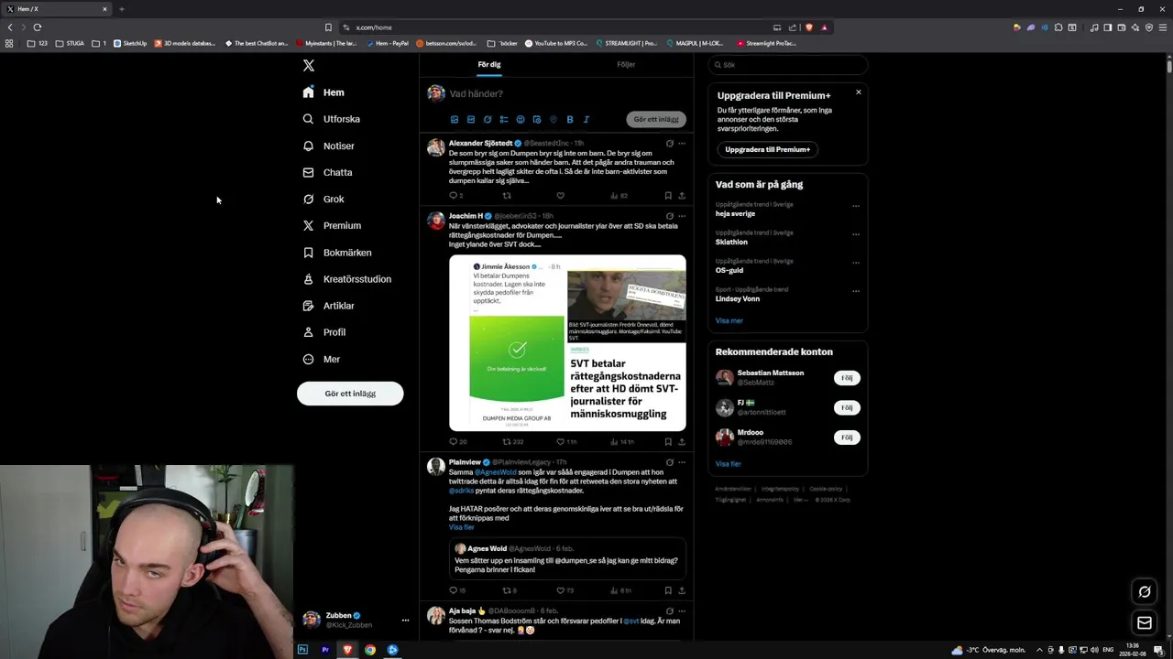The height and width of the screenshot is (659, 1173).
Task: Open more options for Skiathlon trend
Action: pyautogui.click(x=856, y=234)
